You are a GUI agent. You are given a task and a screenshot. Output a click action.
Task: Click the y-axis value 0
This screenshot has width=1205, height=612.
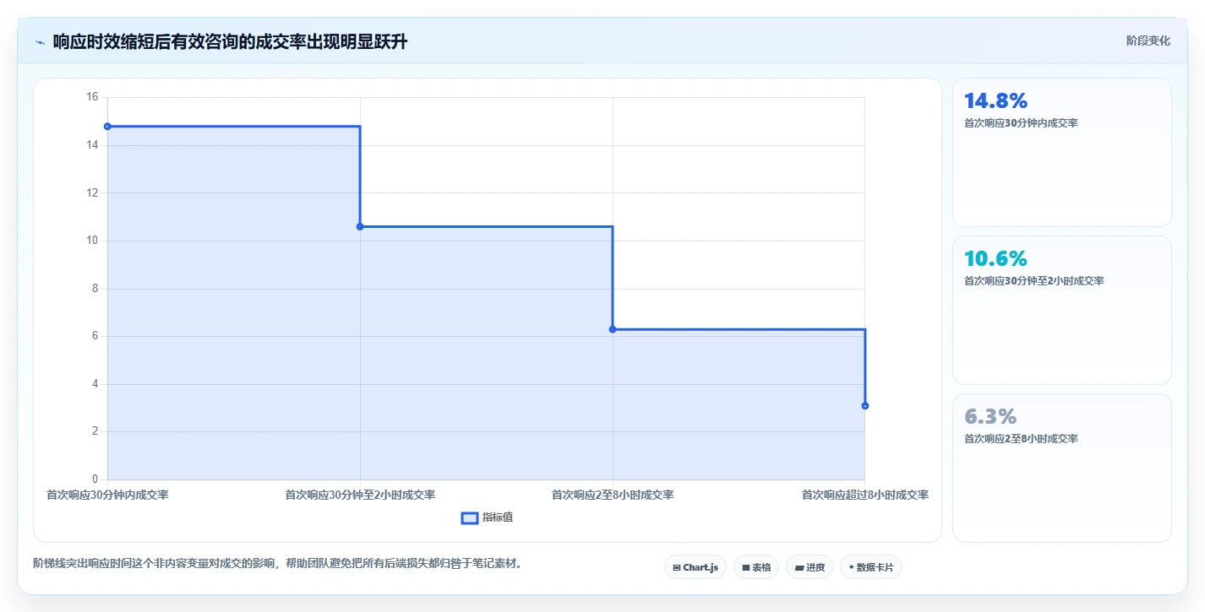(x=95, y=479)
